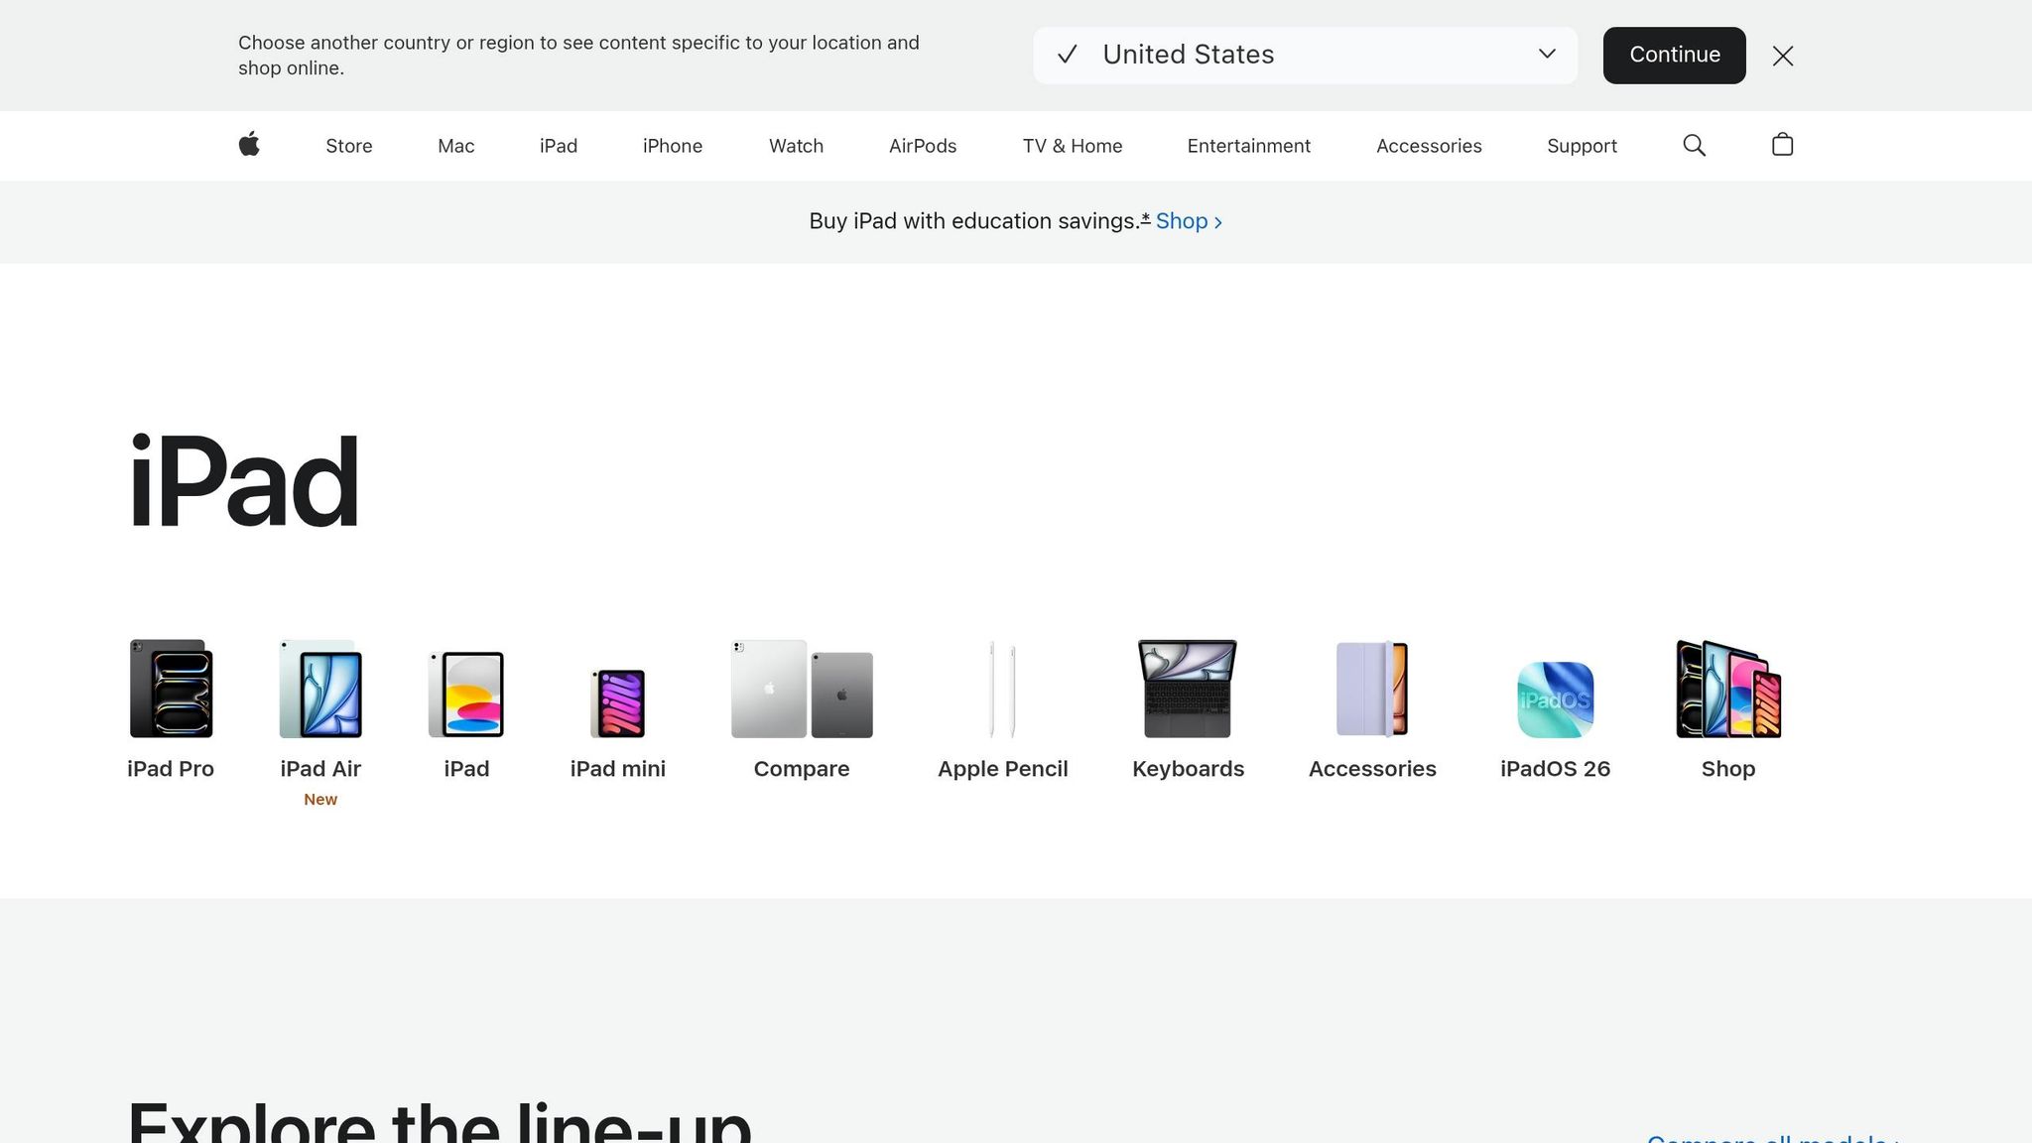The image size is (2032, 1143).
Task: Select the iPad Pro product icon
Action: (x=171, y=689)
